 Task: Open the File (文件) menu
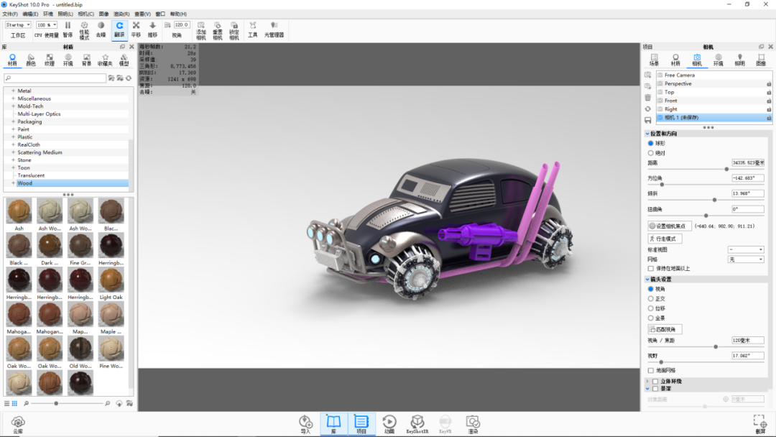pyautogui.click(x=10, y=14)
